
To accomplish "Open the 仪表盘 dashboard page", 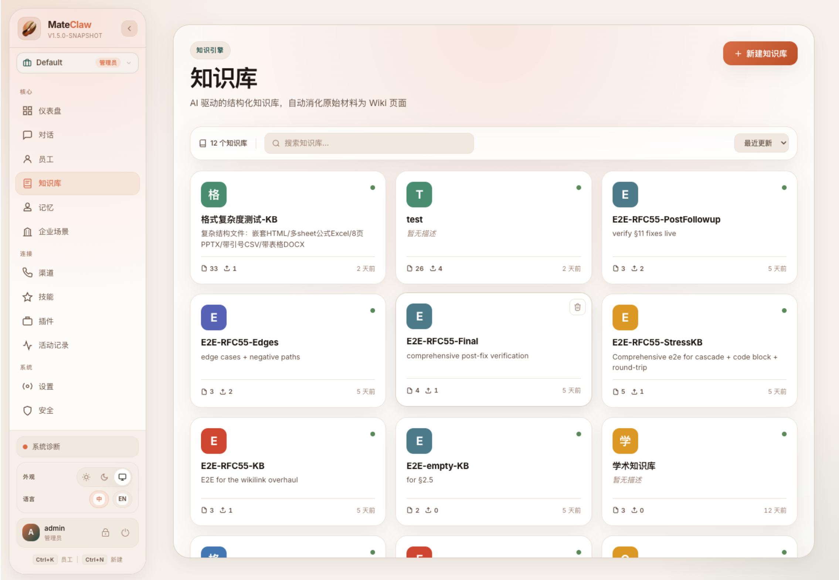I will 77,111.
